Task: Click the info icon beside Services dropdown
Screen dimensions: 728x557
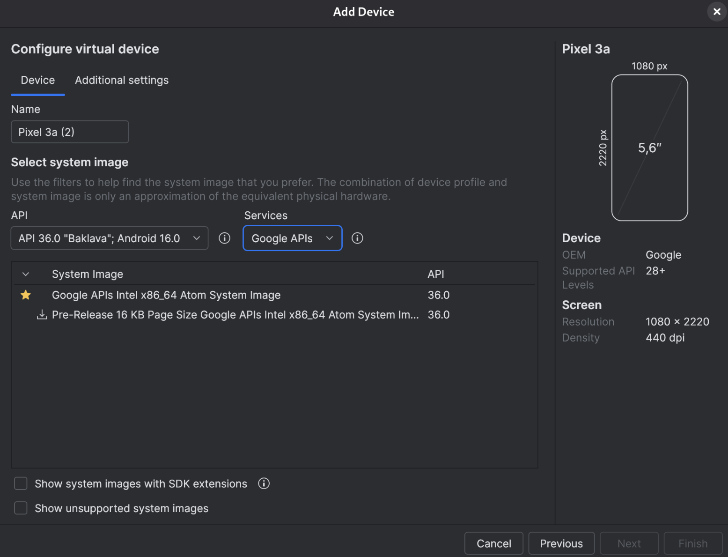Action: pos(357,238)
